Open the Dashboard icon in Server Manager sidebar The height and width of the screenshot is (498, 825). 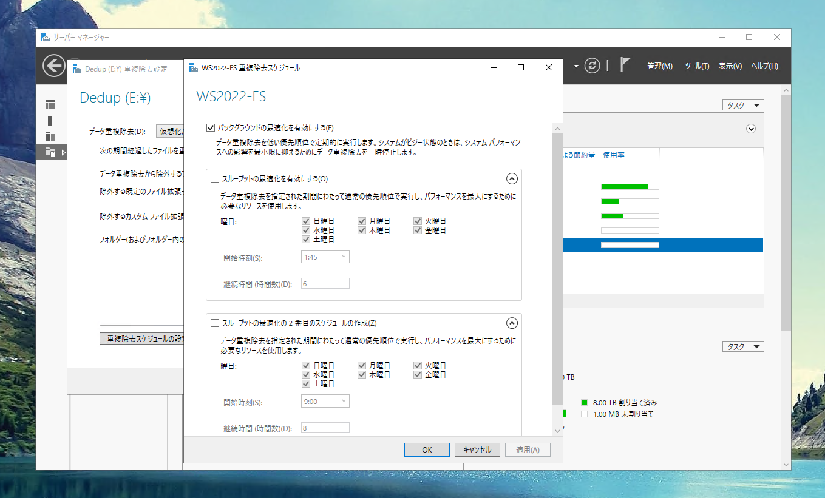coord(50,105)
